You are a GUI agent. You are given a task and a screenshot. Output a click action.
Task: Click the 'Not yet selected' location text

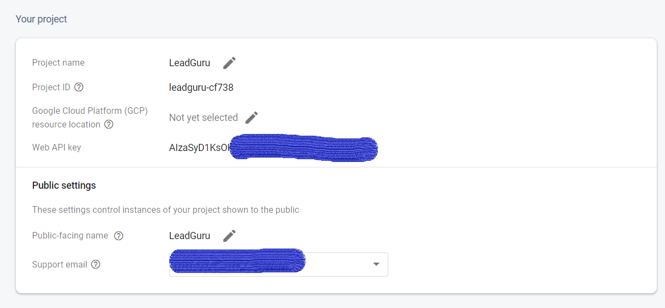203,118
